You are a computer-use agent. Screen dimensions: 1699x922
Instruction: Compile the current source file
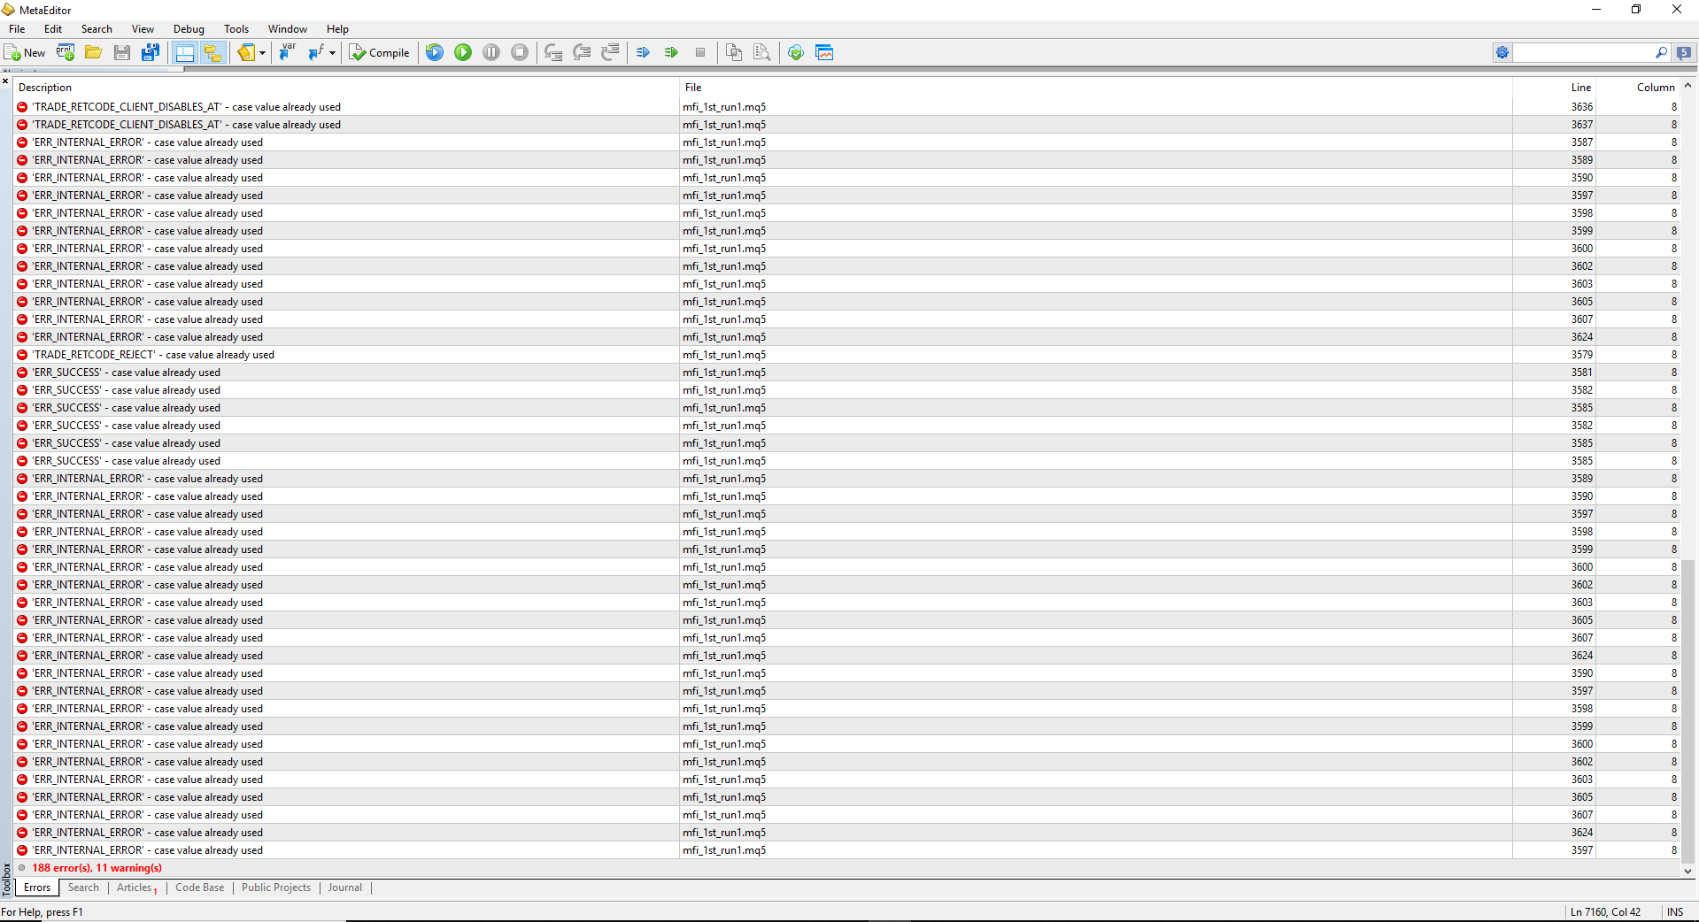point(379,53)
